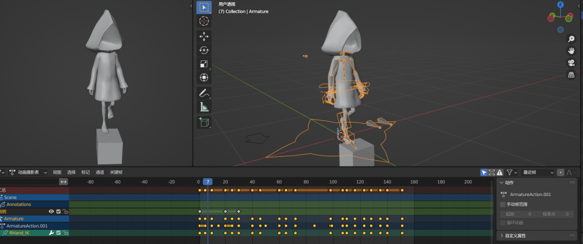Click the blue Z axis gizmo
The width and height of the screenshot is (583, 244).
click(x=561, y=5)
